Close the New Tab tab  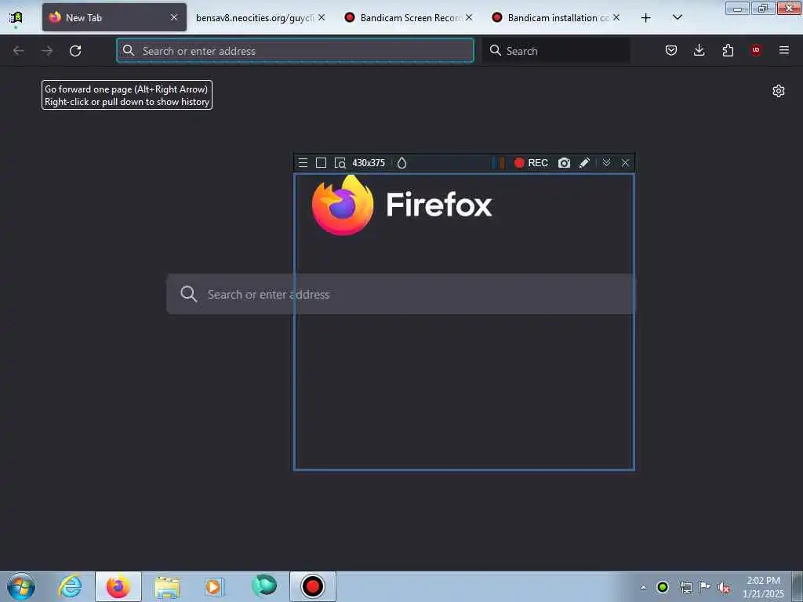point(174,17)
